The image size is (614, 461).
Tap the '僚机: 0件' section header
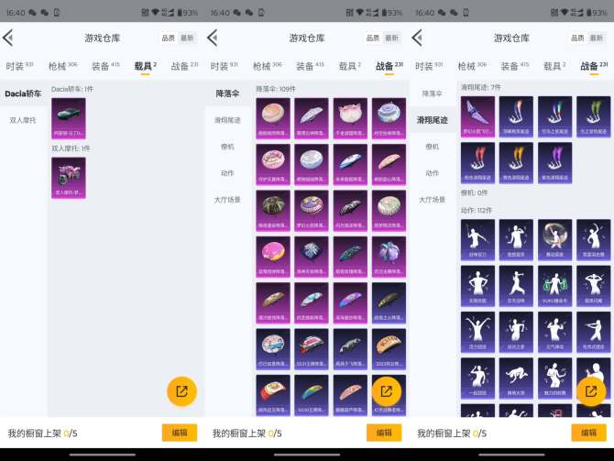474,192
